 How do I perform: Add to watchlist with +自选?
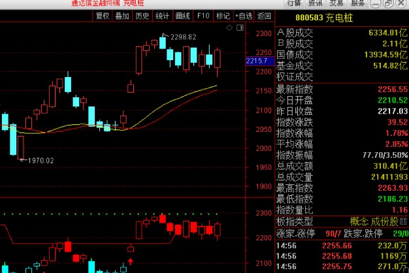pos(244,16)
